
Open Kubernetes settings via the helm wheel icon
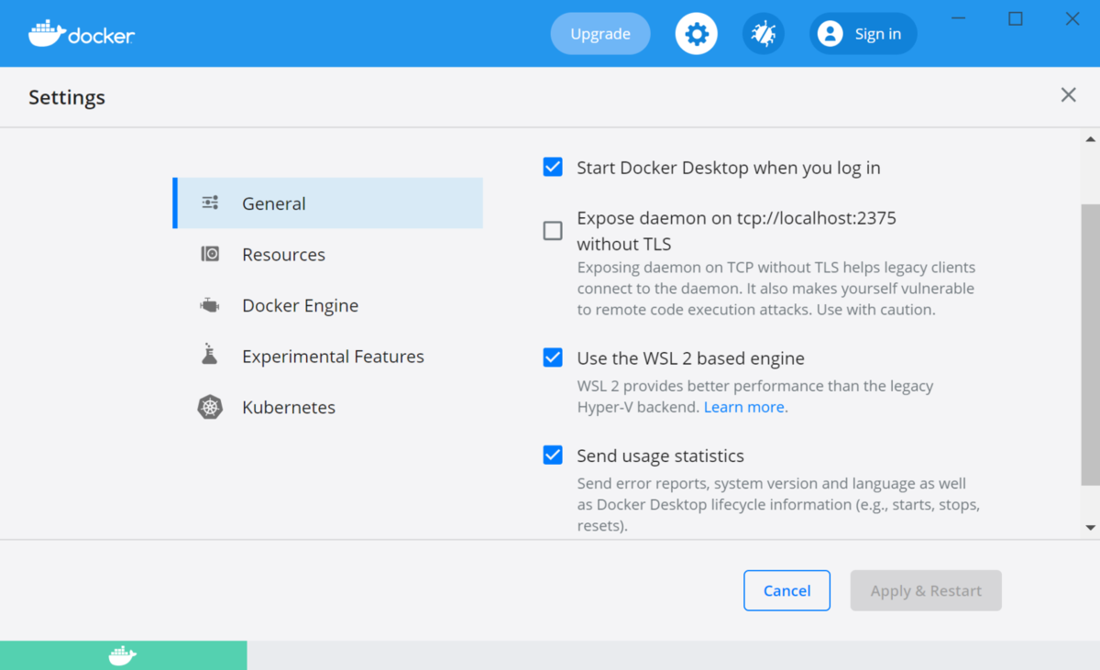click(x=210, y=407)
